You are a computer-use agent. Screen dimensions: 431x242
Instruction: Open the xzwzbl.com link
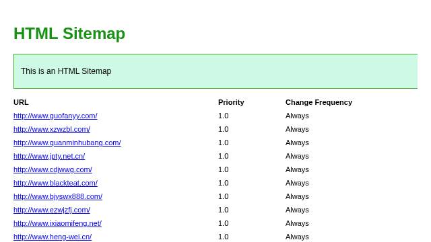point(52,129)
